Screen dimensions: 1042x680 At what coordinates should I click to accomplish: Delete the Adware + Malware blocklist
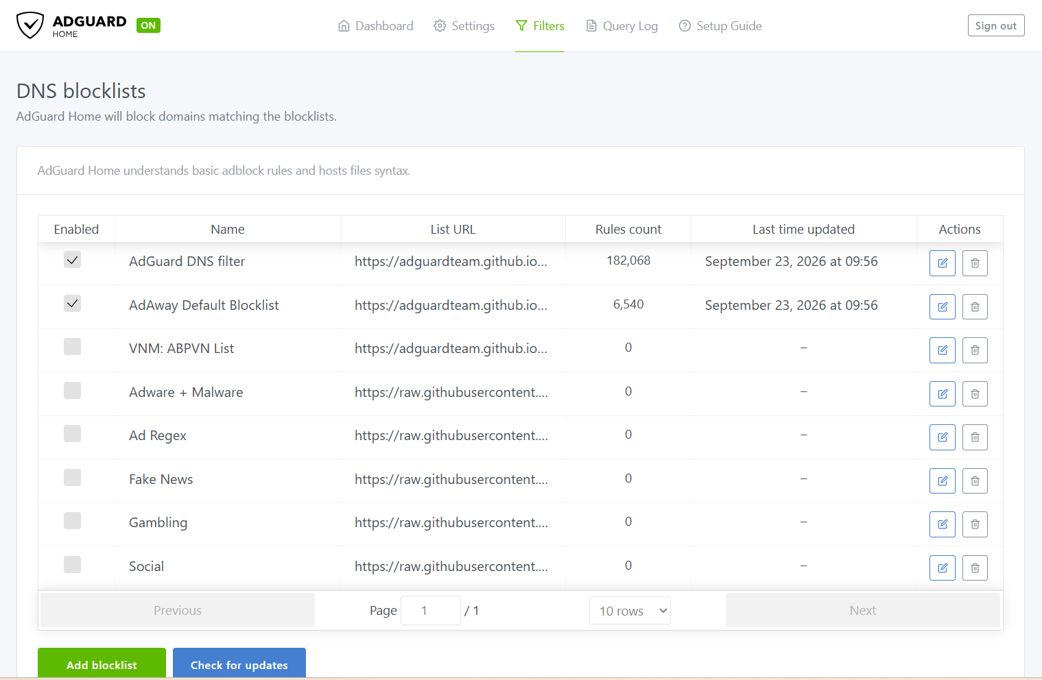975,393
